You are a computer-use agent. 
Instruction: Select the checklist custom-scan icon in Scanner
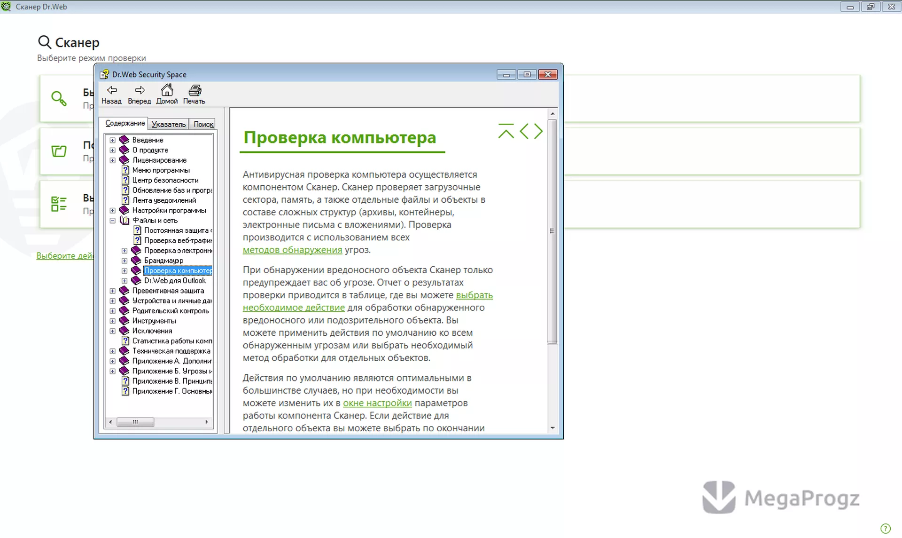click(x=59, y=204)
